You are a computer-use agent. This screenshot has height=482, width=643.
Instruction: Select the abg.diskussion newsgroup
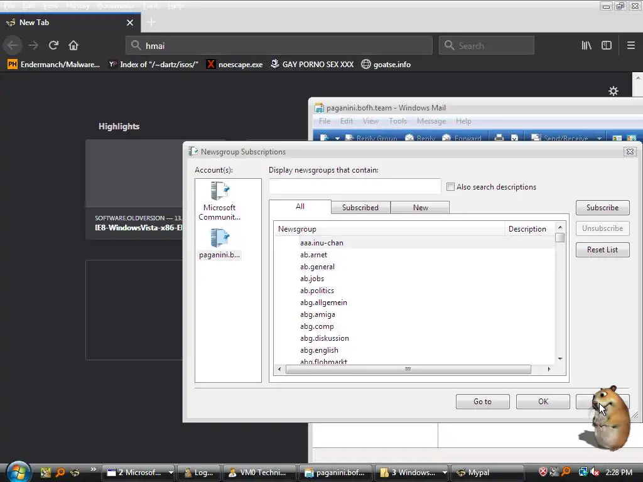[x=325, y=338]
